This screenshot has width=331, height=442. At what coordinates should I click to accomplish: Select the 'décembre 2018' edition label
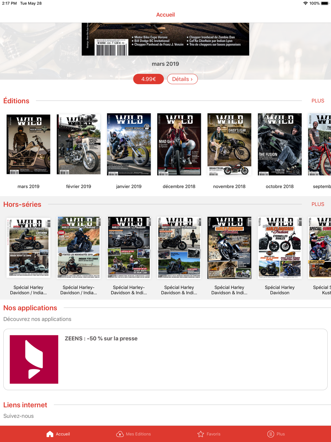pyautogui.click(x=179, y=187)
